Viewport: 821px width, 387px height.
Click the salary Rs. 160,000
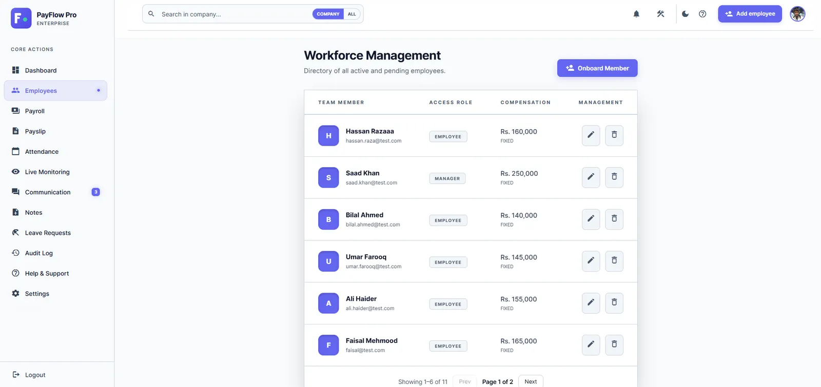point(519,131)
